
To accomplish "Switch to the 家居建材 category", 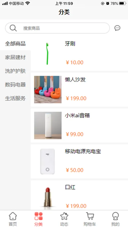I will pyautogui.click(x=15, y=57).
